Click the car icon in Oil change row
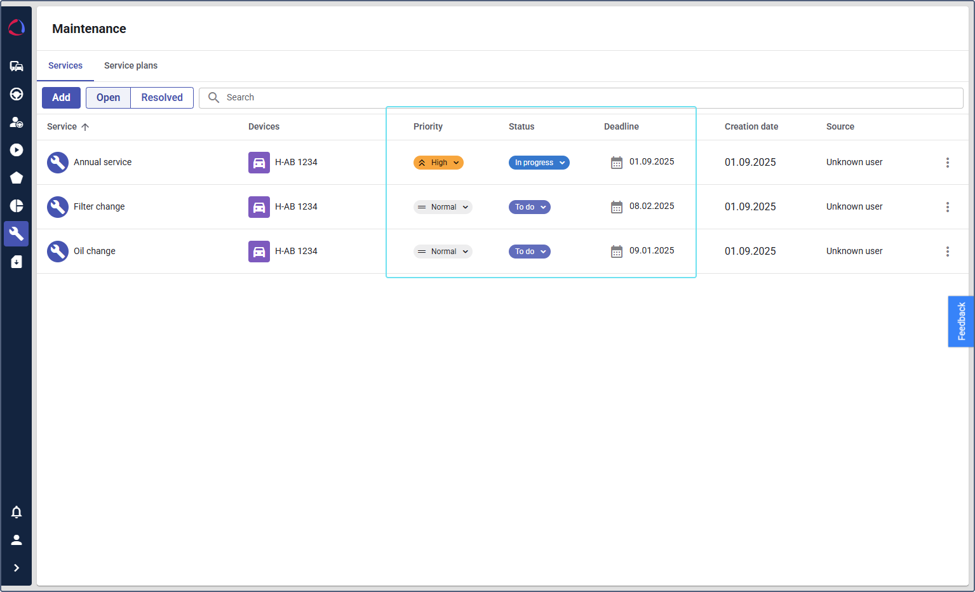This screenshot has width=975, height=592. [x=259, y=252]
